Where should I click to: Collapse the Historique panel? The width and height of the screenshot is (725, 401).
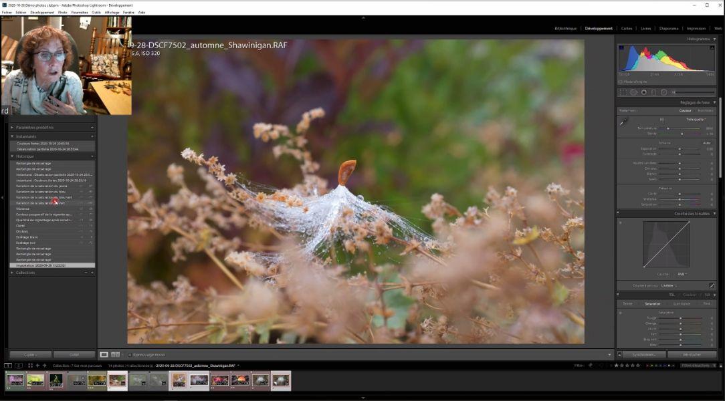coord(12,156)
